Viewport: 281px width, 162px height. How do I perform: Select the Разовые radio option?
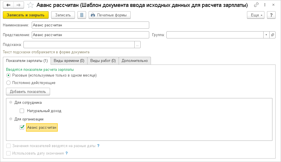[8, 75]
